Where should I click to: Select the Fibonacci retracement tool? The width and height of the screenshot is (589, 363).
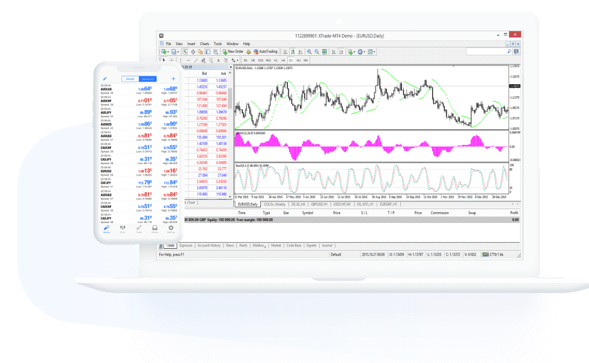point(211,60)
